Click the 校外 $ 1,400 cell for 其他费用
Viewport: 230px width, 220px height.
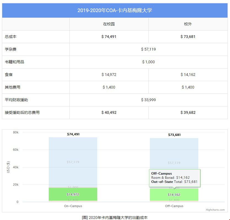tap(188, 87)
